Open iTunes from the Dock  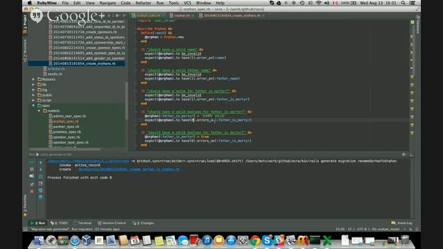[207, 240]
